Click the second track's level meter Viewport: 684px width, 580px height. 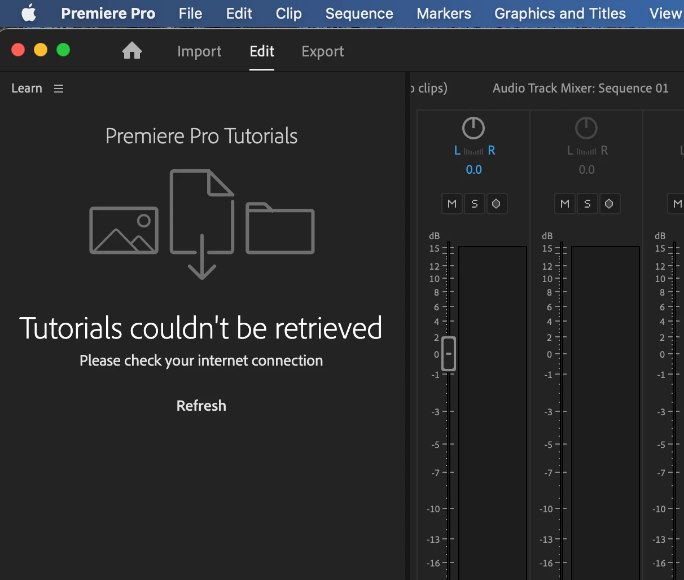[x=605, y=413]
